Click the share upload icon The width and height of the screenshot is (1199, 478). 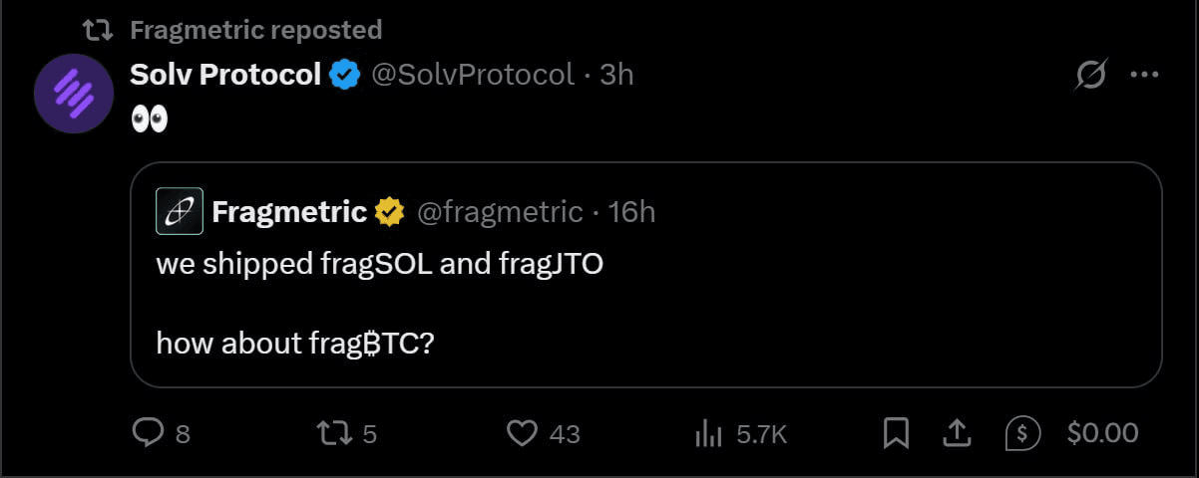[x=957, y=433]
